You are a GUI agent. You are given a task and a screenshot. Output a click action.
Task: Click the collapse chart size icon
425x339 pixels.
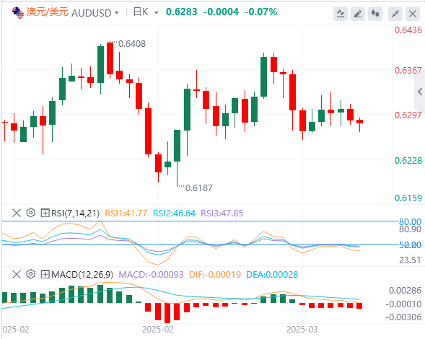click(x=395, y=13)
